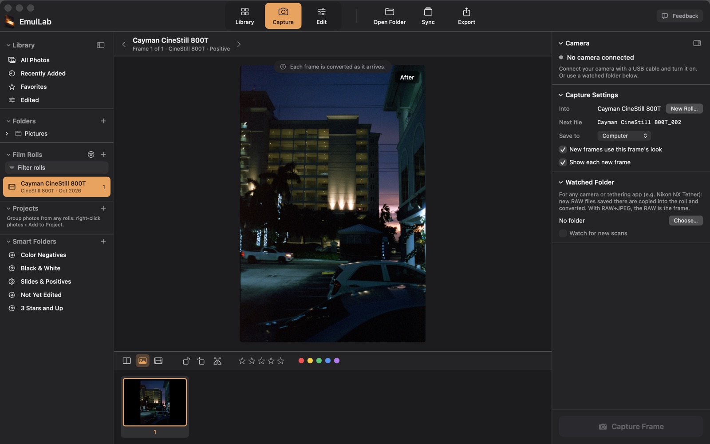
Task: Add a new film roll
Action: point(103,155)
